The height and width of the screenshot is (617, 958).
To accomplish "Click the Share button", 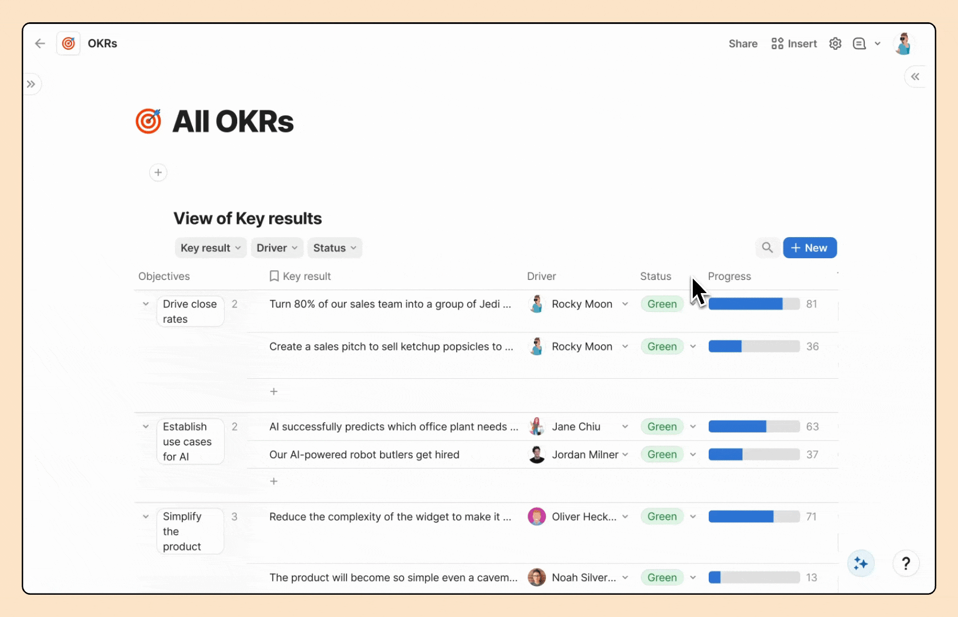I will [743, 43].
